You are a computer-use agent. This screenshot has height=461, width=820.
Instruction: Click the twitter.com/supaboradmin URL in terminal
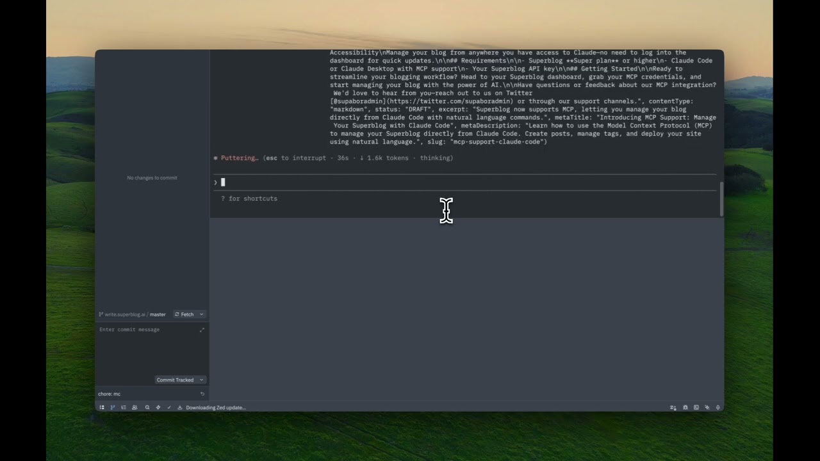point(450,101)
